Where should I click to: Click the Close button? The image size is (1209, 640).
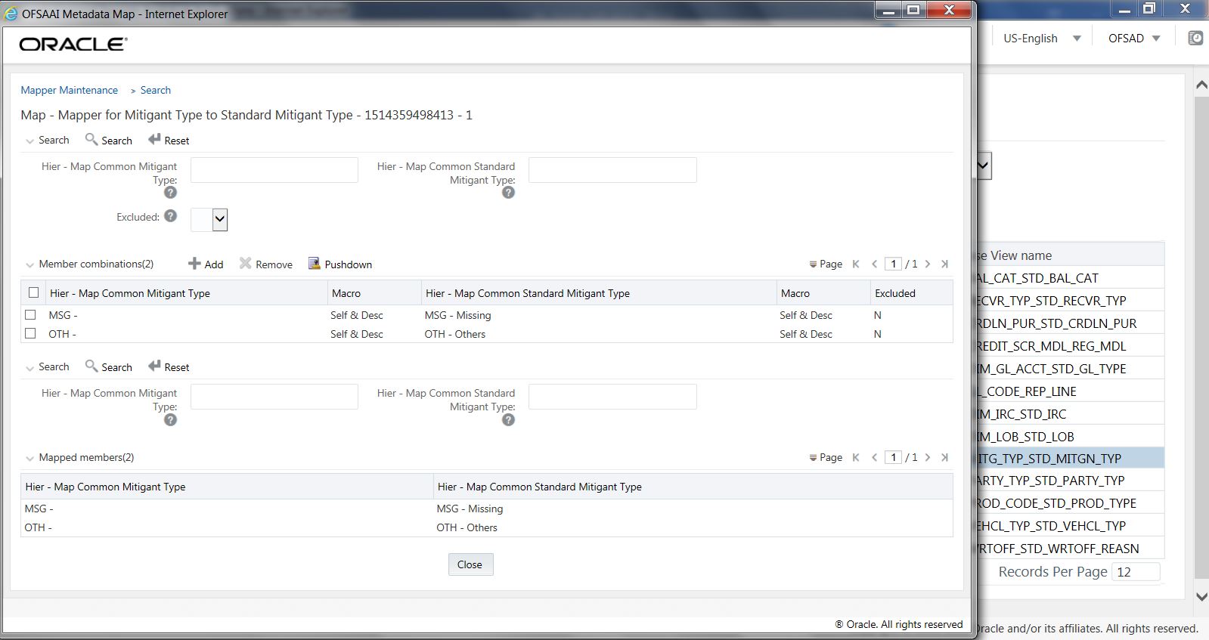pyautogui.click(x=470, y=564)
